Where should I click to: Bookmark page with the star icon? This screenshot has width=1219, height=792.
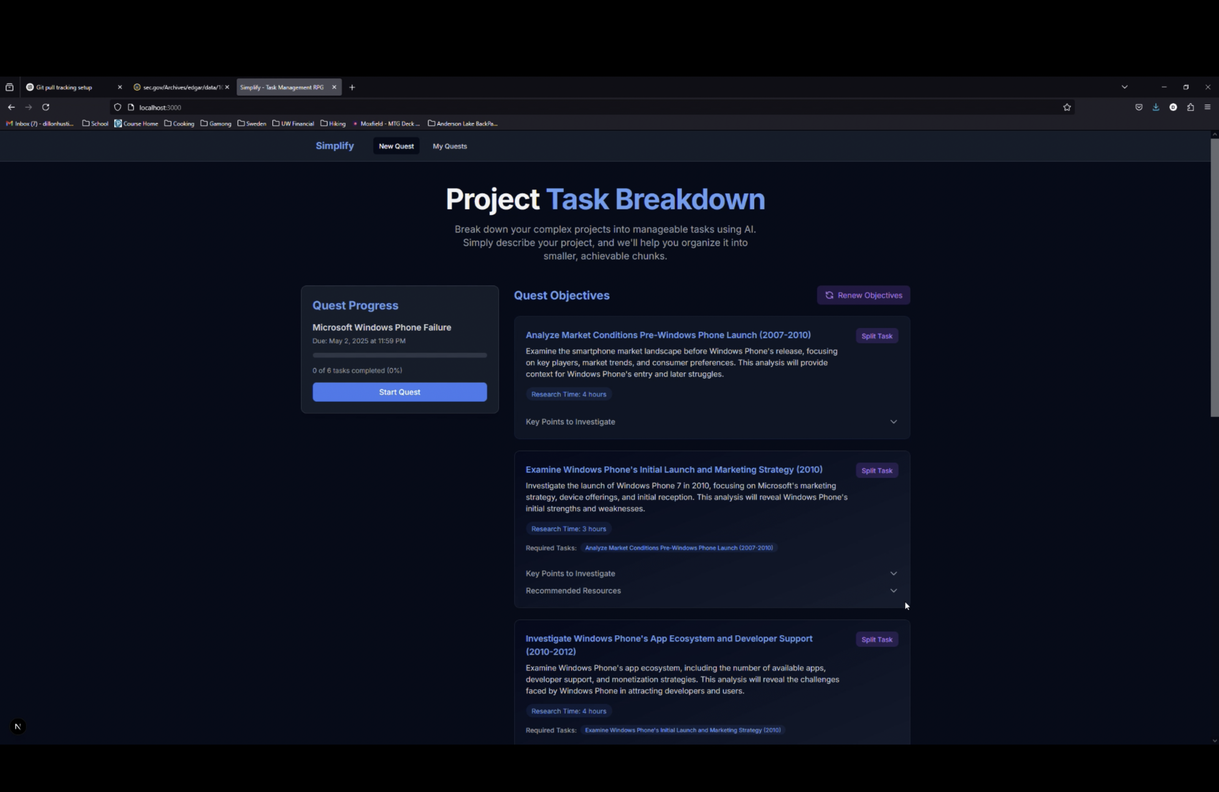coord(1067,107)
